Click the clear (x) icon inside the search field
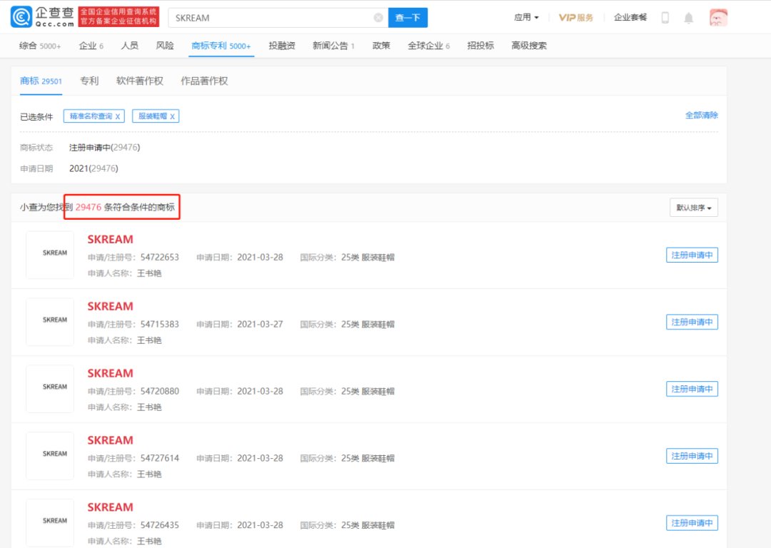771x548 pixels. 378,17
